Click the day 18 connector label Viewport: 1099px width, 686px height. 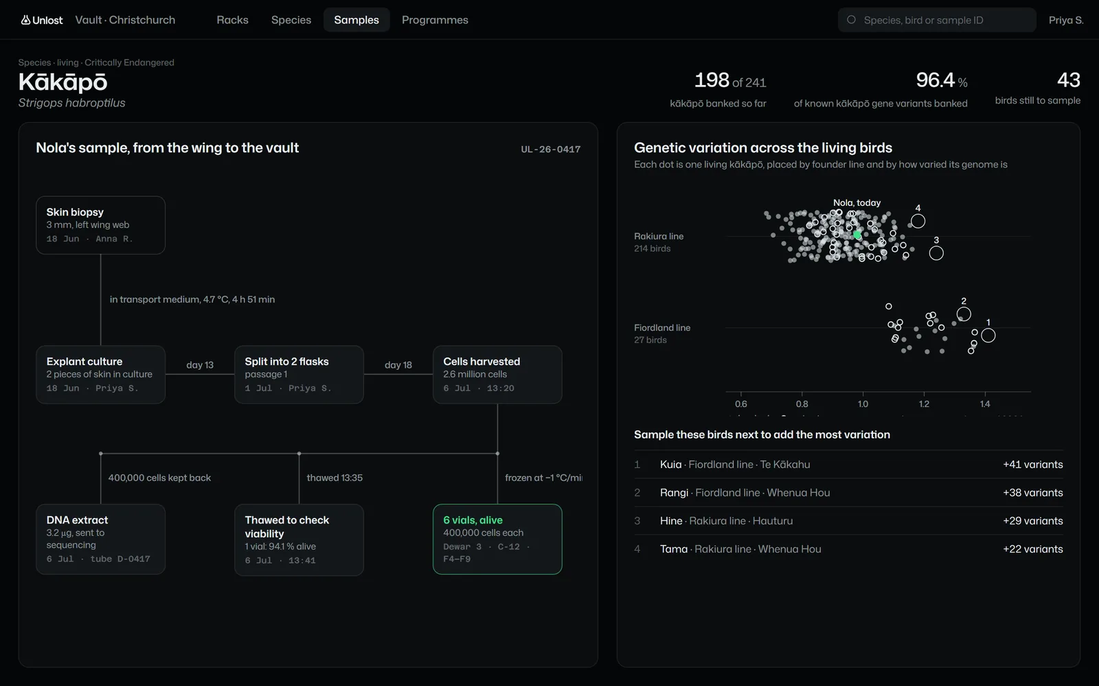[x=398, y=365]
